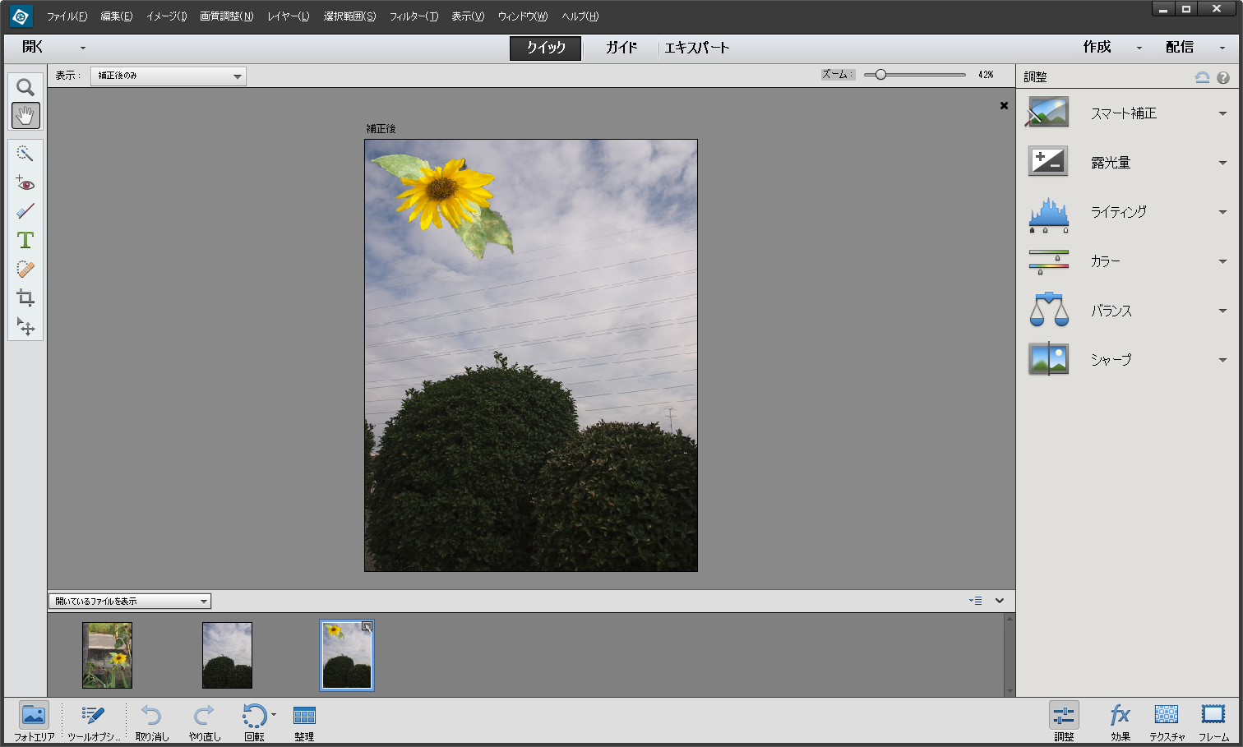1243x747 pixels.
Task: Select the Text tool
Action: tap(25, 240)
